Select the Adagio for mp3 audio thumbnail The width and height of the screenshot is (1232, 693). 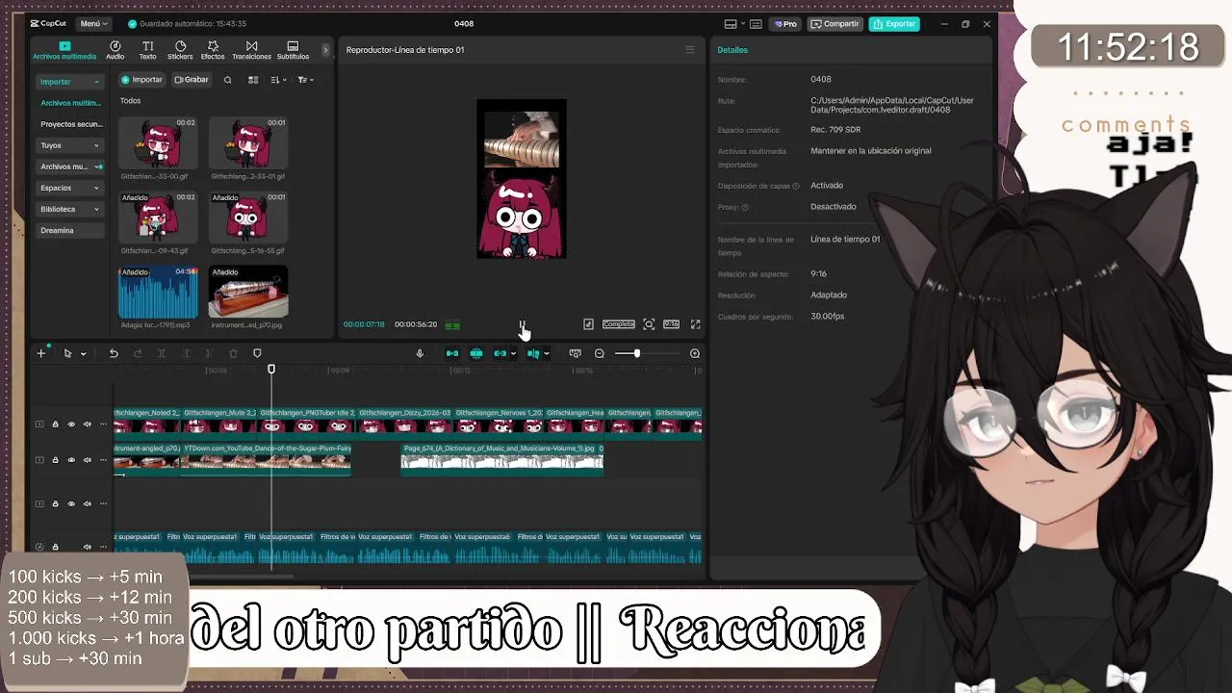[x=158, y=292]
